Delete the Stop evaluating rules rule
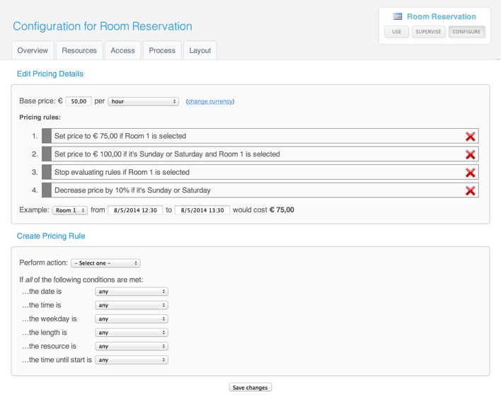Screen dimensions: 501x395 [470, 173]
